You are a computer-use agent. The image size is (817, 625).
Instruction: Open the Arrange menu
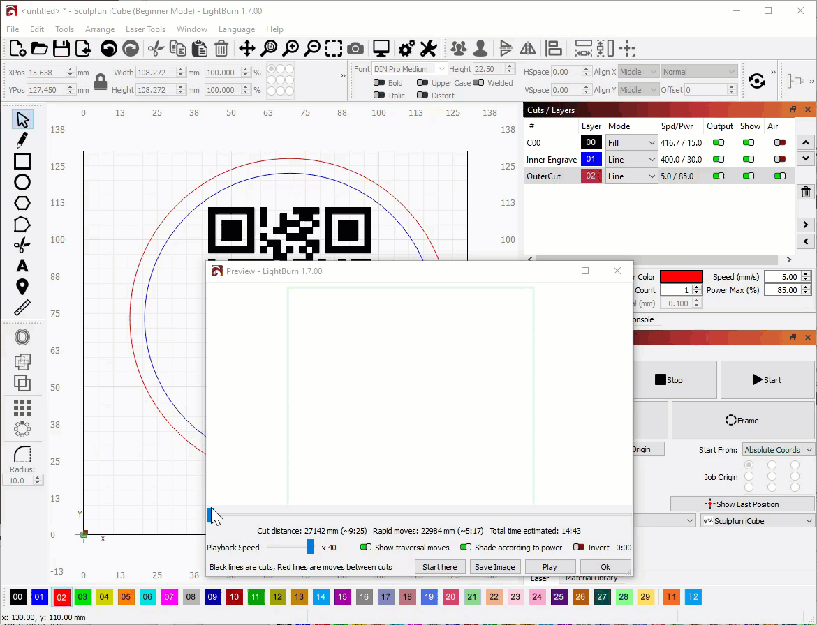[x=100, y=29]
